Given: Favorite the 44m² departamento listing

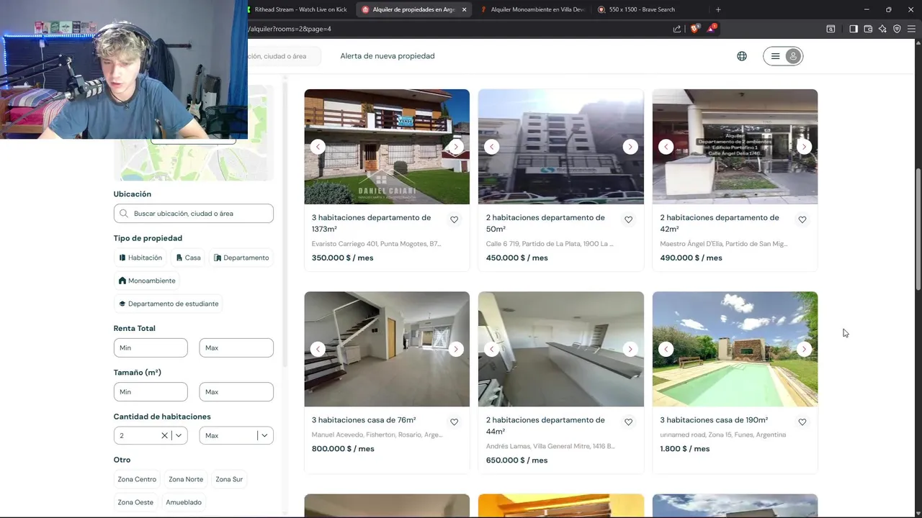Looking at the screenshot, I should [x=628, y=422].
